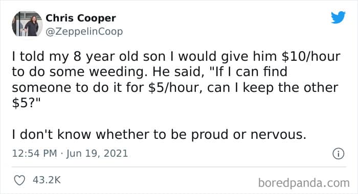The width and height of the screenshot is (358, 194).
Task: Visit the boredpanda.com watermark link
Action: click(304, 183)
